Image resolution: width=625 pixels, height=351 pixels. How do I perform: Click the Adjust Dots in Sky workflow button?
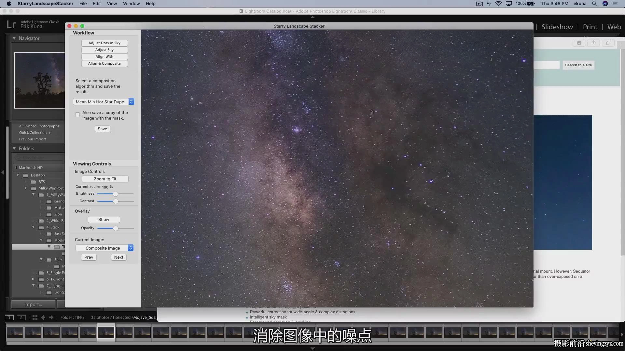pyautogui.click(x=104, y=43)
